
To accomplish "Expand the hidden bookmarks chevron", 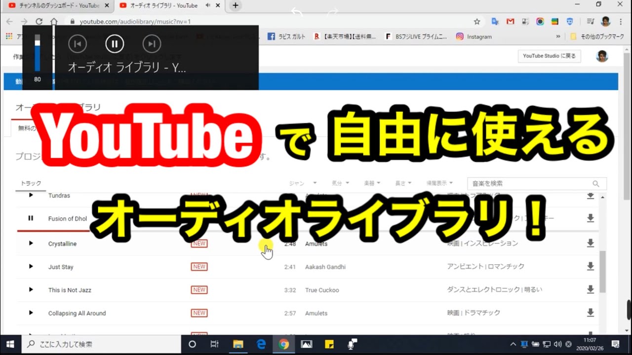I will pyautogui.click(x=558, y=36).
